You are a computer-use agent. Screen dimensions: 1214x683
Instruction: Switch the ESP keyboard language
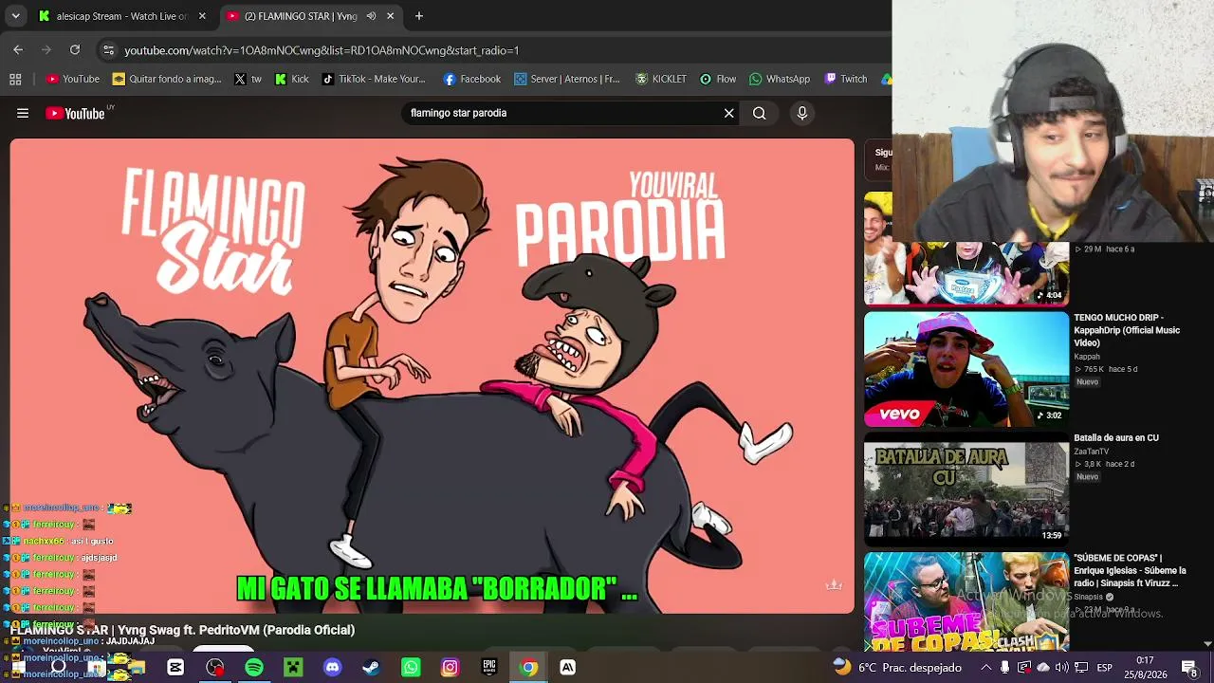(1104, 668)
